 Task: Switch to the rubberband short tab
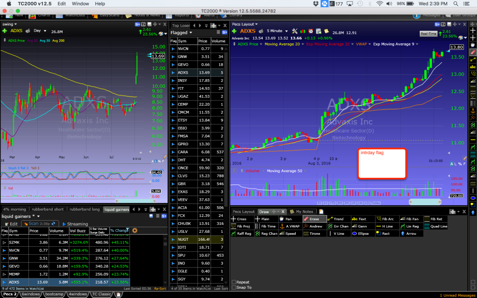point(48,209)
